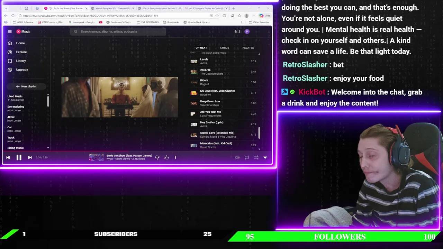Play My Love (feat. Jess Glynne)
The width and height of the screenshot is (443, 249).
click(x=224, y=93)
